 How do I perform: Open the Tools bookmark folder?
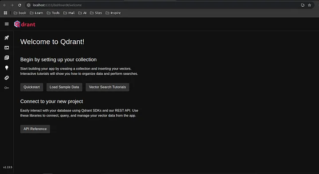point(53,13)
